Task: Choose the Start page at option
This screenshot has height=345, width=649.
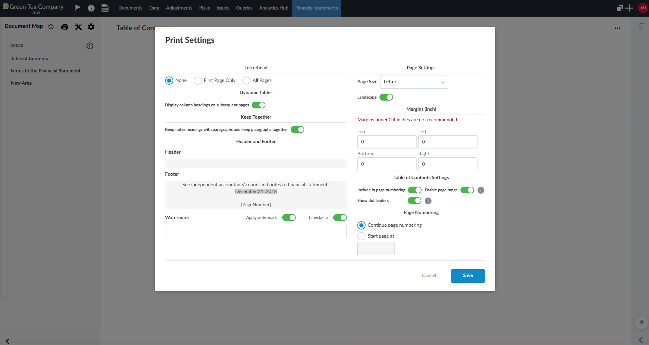Action: 361,236
